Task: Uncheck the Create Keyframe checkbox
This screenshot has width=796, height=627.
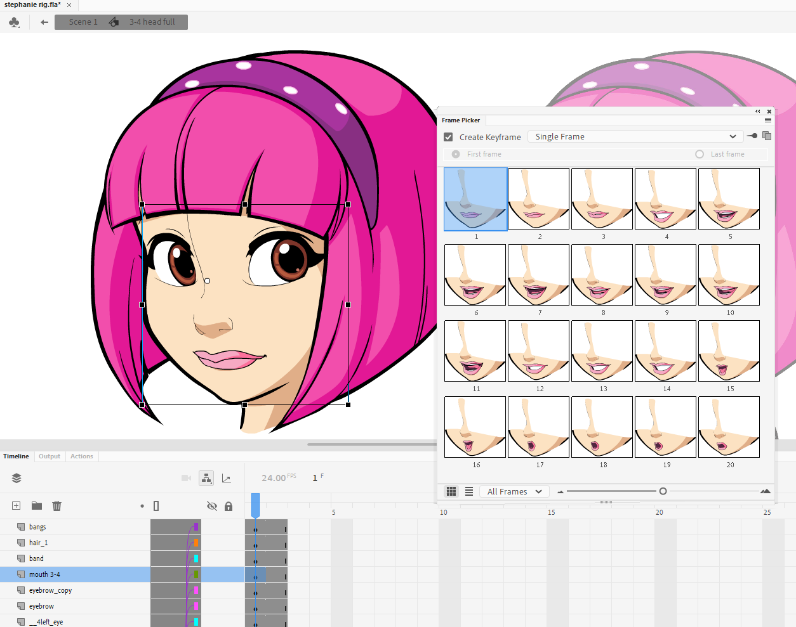Action: coord(448,137)
